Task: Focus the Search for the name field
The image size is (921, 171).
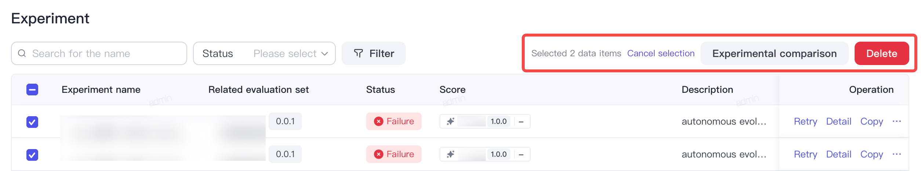Action: [x=99, y=53]
